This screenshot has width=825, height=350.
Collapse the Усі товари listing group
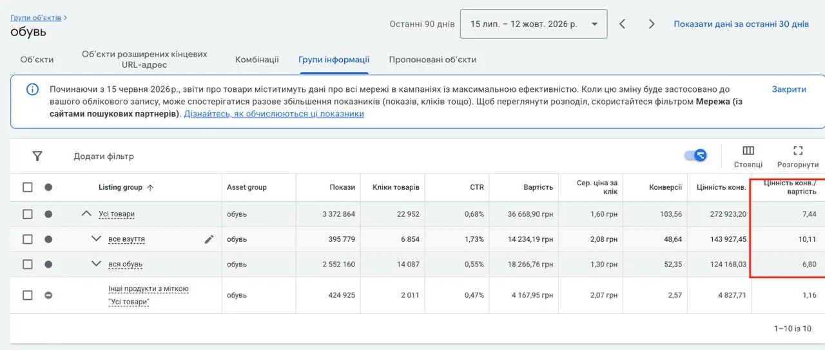click(x=86, y=214)
